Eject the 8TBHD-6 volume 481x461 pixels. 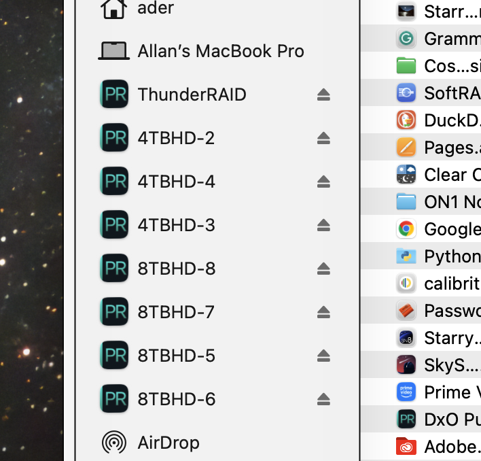tap(323, 399)
